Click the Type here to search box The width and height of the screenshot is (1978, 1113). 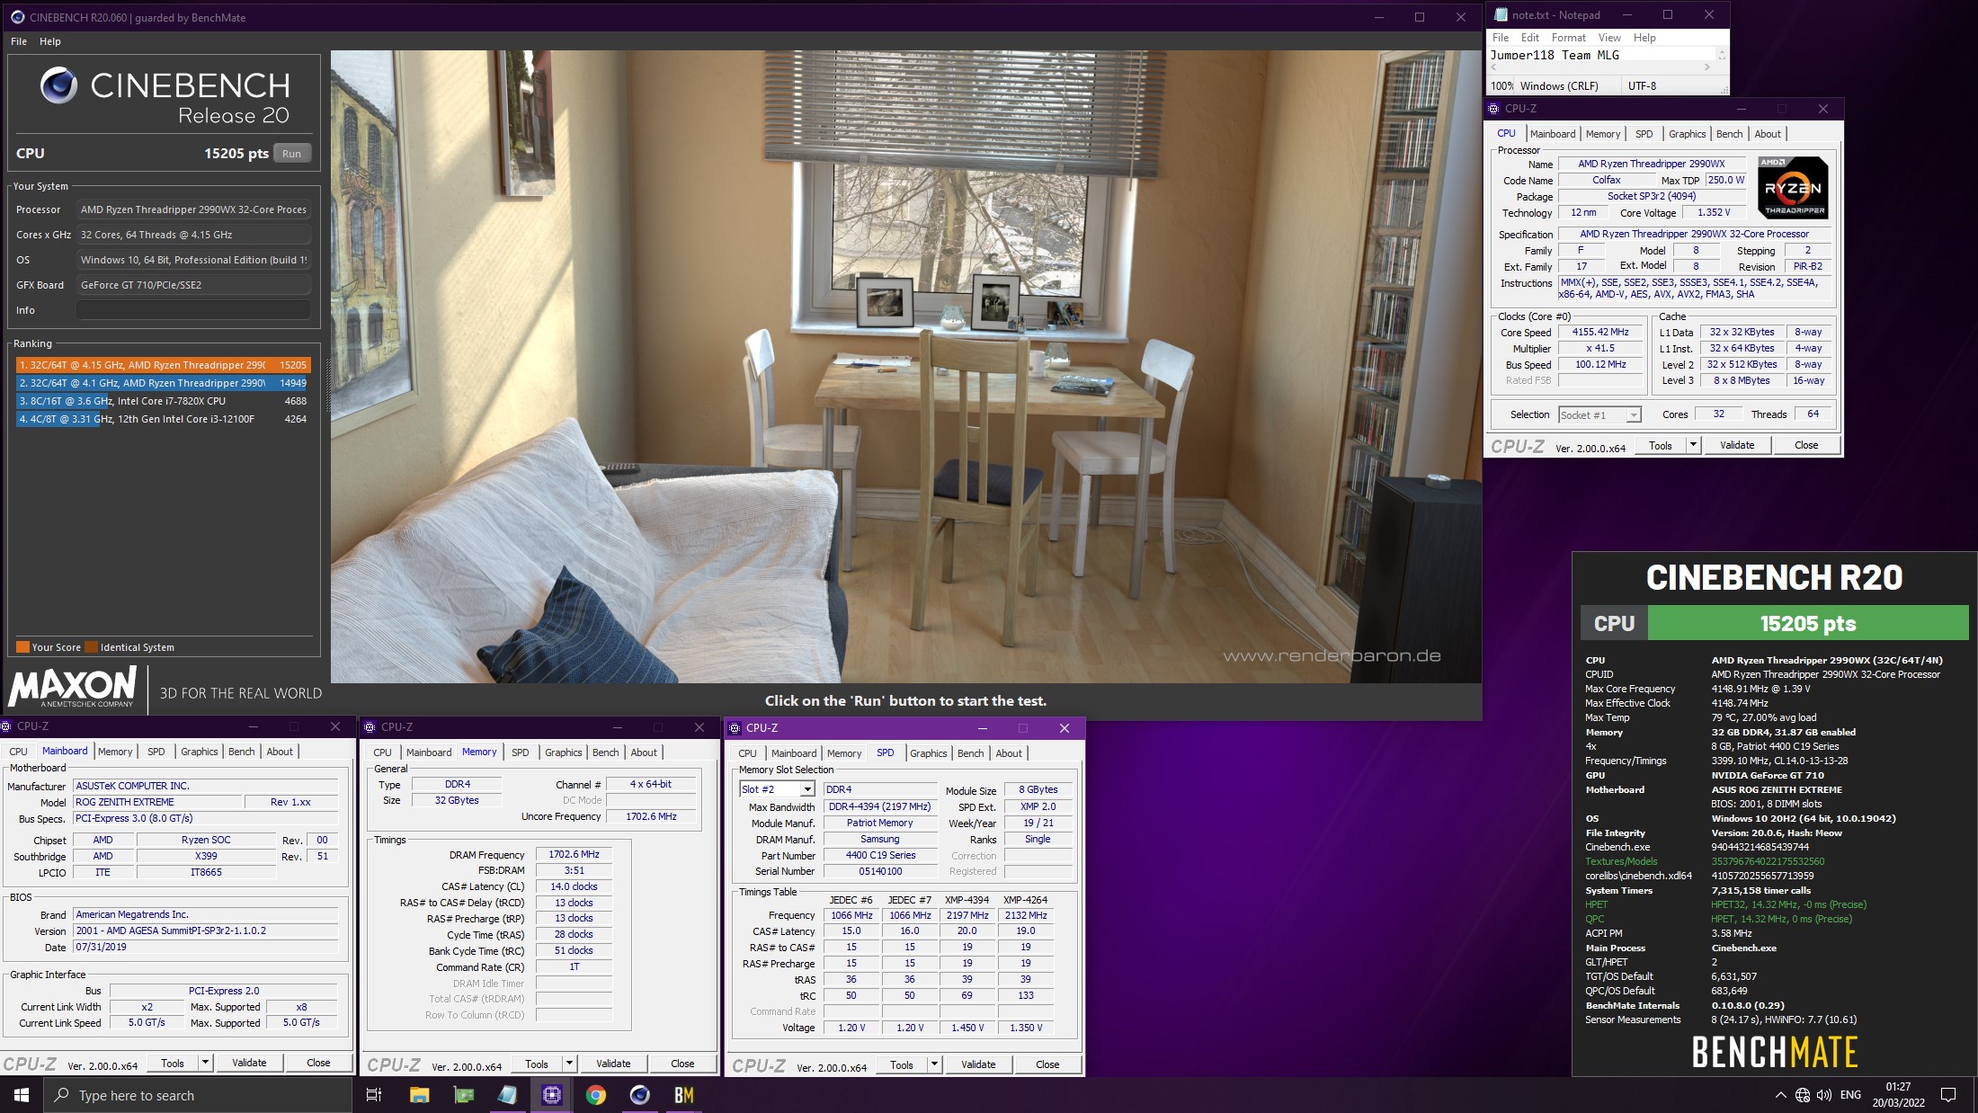(x=198, y=1095)
